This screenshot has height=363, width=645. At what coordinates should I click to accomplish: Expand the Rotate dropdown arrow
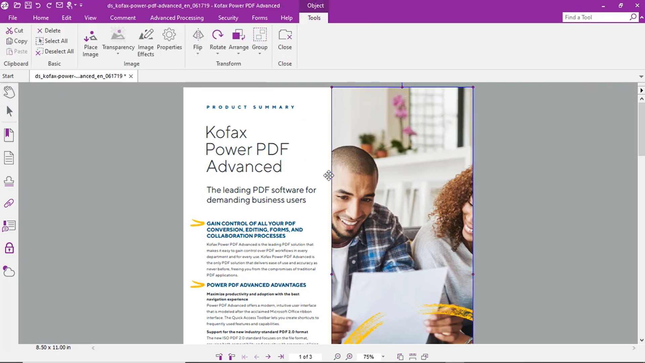pyautogui.click(x=218, y=54)
